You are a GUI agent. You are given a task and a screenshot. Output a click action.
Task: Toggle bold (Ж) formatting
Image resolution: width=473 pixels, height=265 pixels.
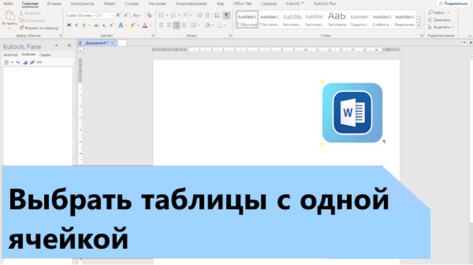tap(69, 25)
